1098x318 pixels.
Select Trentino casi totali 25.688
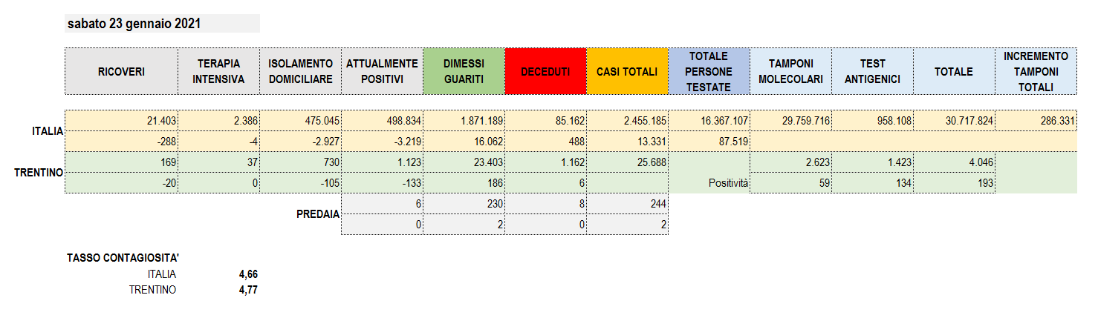pyautogui.click(x=627, y=162)
